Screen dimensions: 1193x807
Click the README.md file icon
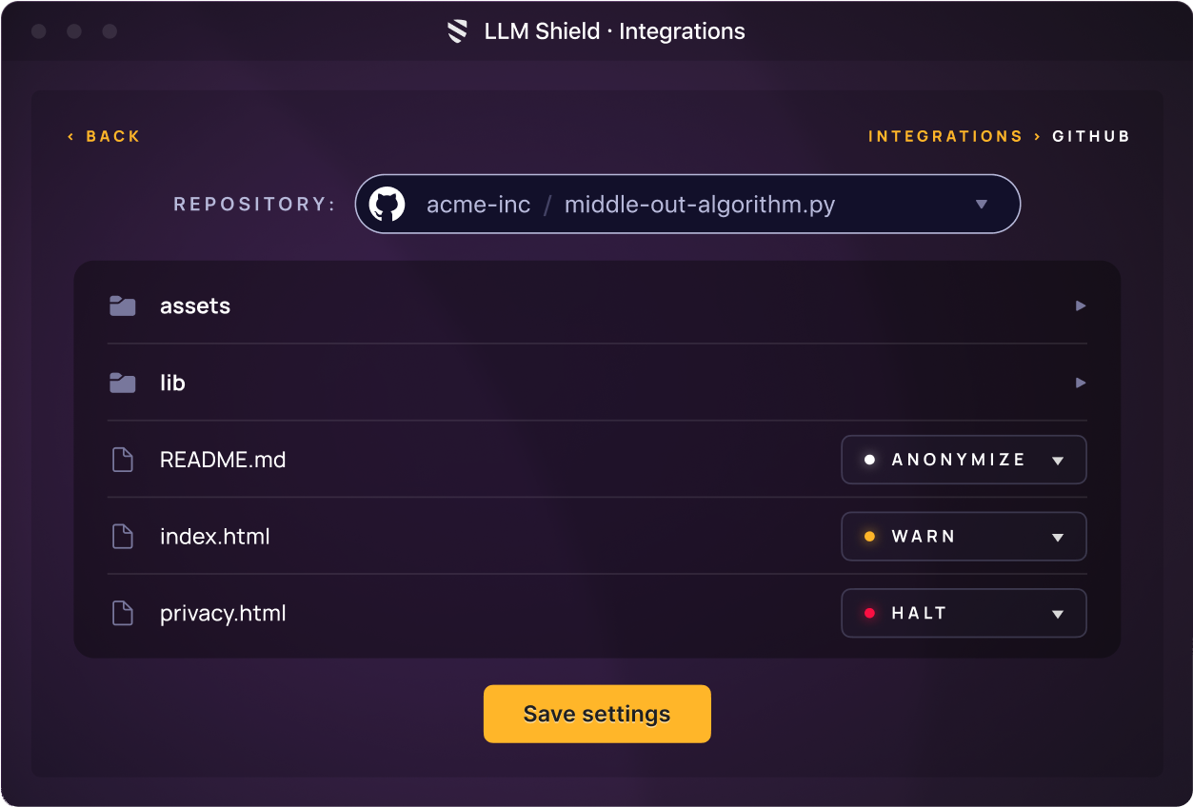[122, 460]
